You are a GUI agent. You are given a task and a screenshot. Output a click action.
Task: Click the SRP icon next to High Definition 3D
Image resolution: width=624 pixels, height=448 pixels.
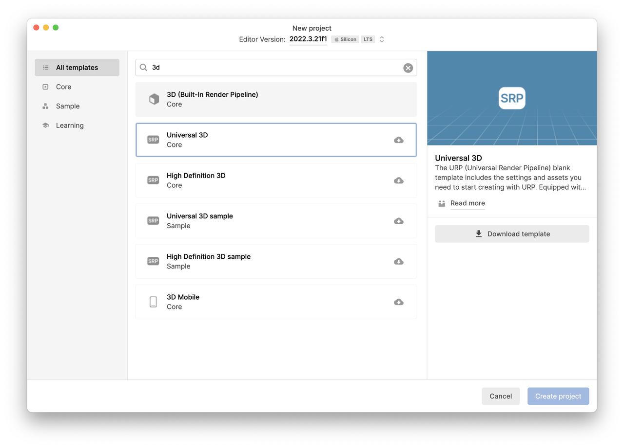point(153,180)
